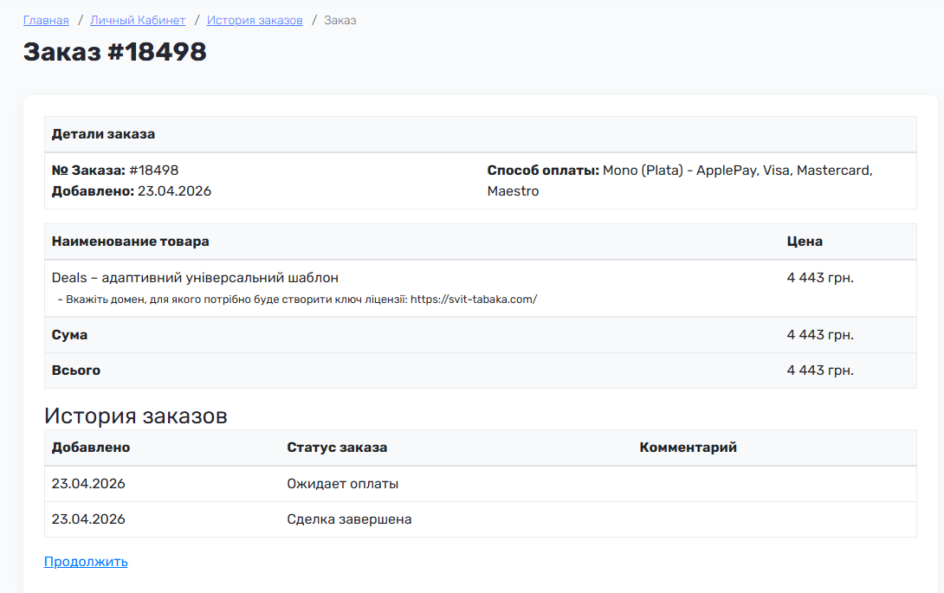Click the Детали заказа header
The image size is (944, 593).
pos(103,134)
